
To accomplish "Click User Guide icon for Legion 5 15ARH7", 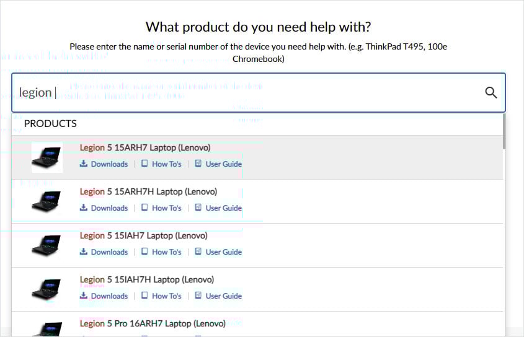I will [198, 164].
